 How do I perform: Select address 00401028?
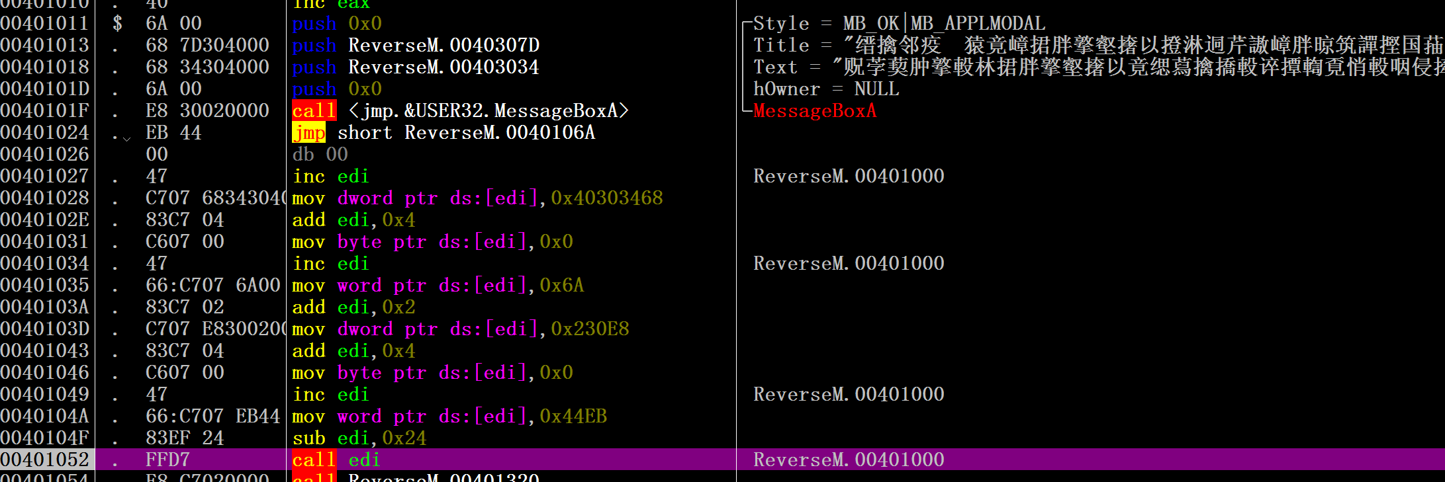45,198
